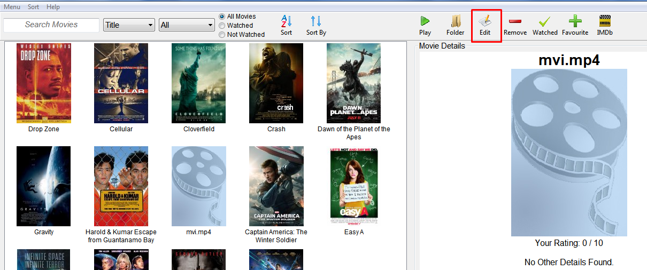Select the mvi.mp4 film reel thumbnail in grid
The image size is (647, 270).
[x=199, y=186]
